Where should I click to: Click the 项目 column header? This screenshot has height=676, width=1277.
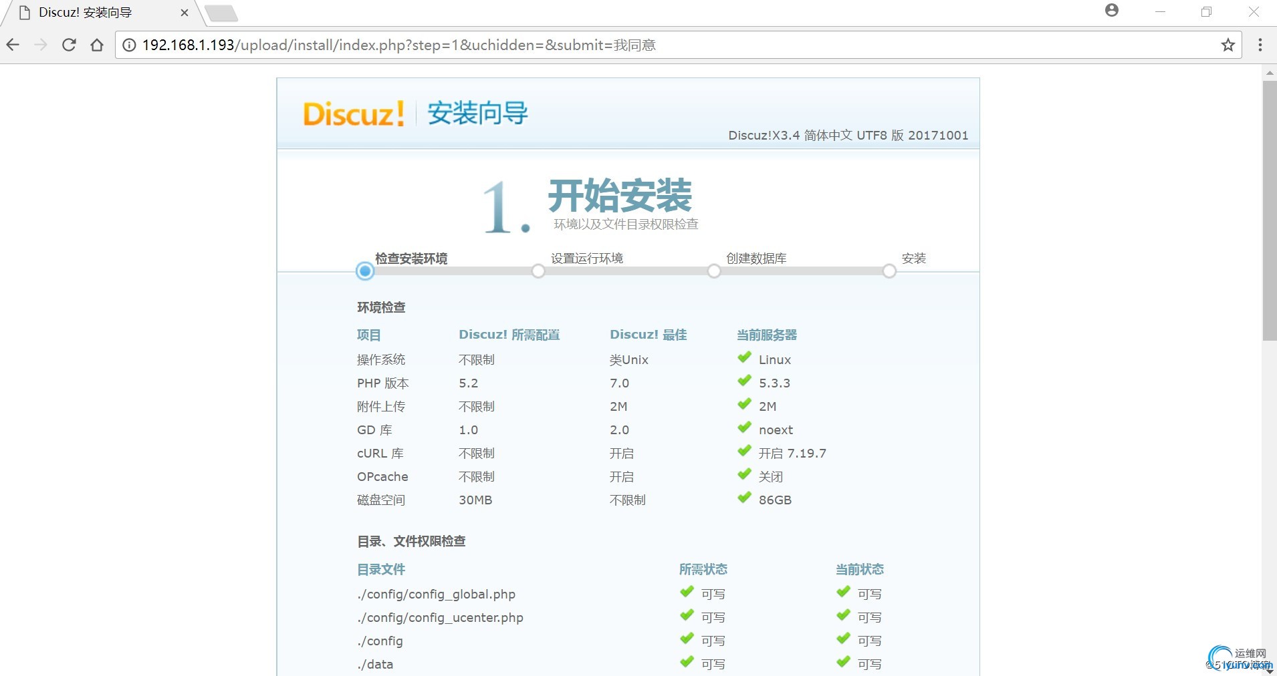click(x=369, y=335)
